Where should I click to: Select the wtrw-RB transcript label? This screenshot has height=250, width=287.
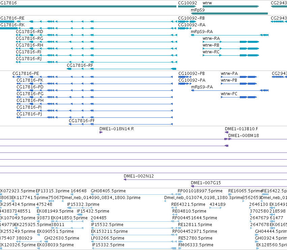point(211,45)
